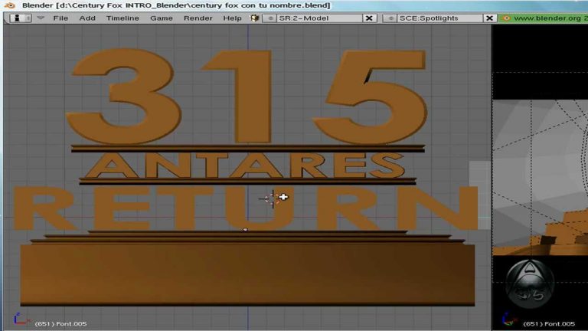Open the Render menu

click(x=198, y=18)
